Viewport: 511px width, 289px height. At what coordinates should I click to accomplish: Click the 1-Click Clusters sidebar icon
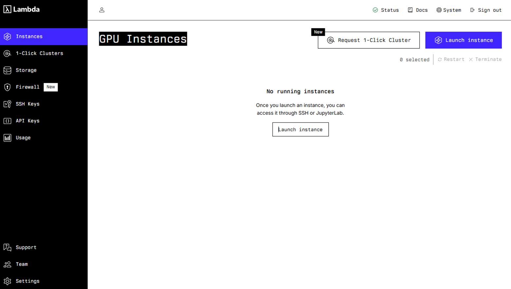[x=7, y=53]
